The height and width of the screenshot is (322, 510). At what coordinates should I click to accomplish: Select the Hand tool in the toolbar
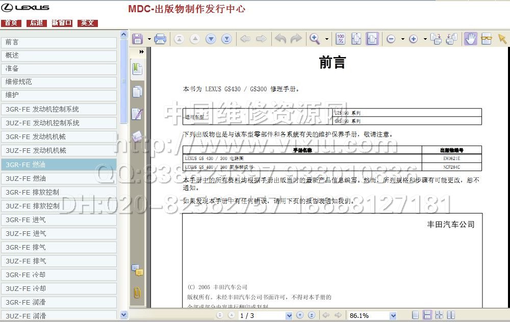[x=471, y=39]
